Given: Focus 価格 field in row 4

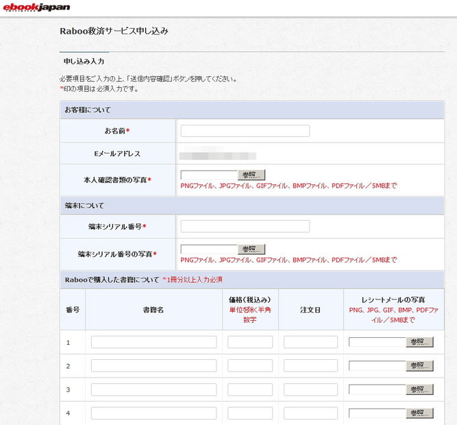Looking at the screenshot, I should [250, 413].
